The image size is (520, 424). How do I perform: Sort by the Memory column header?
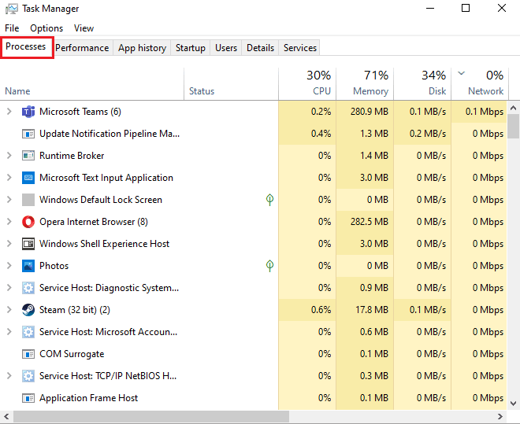click(x=365, y=84)
